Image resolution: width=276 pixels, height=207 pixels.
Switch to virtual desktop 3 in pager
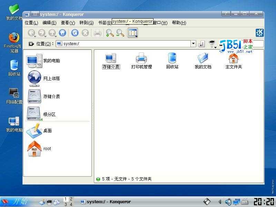[66, 204]
